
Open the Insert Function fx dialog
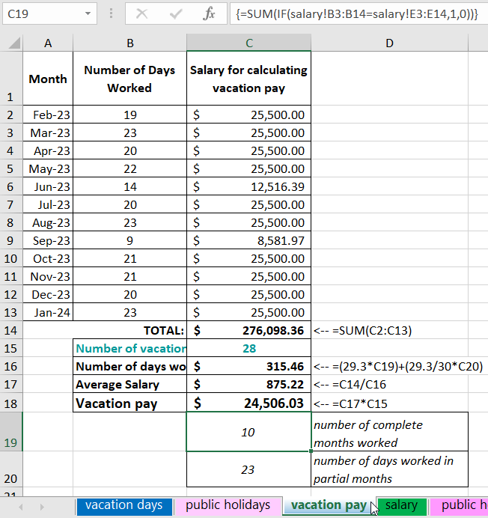pos(209,14)
